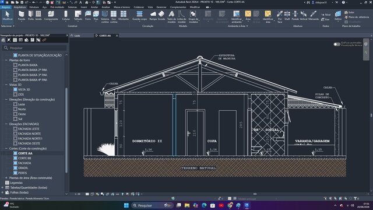Expand the Folhas (todas) node
373x210 pixels.
pyautogui.click(x=2, y=192)
